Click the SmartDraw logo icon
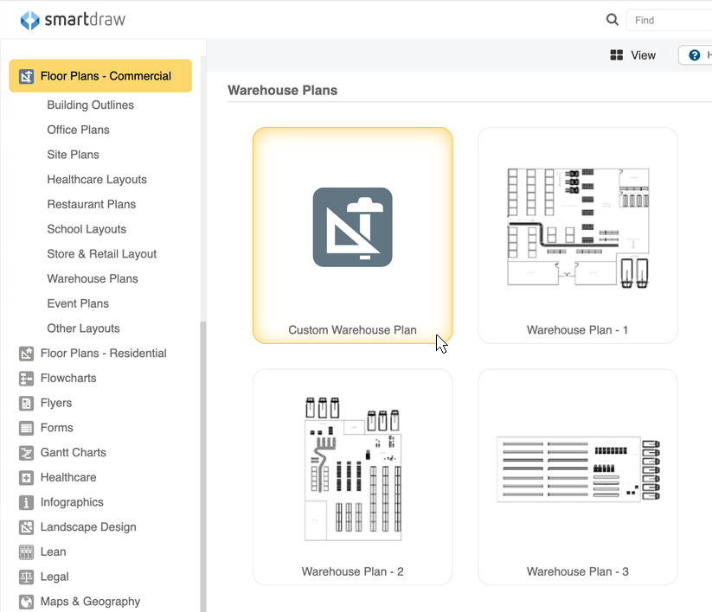712x612 pixels. 30,21
